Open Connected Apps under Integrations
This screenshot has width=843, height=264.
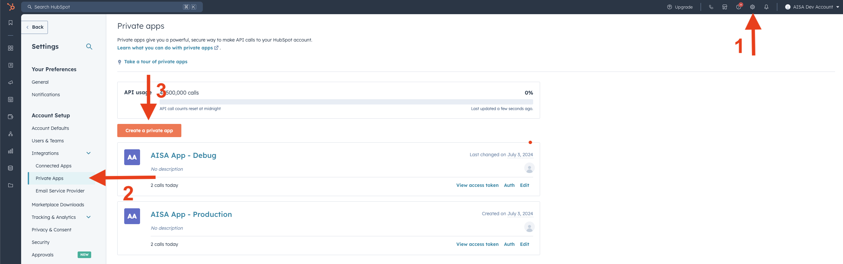click(x=54, y=166)
